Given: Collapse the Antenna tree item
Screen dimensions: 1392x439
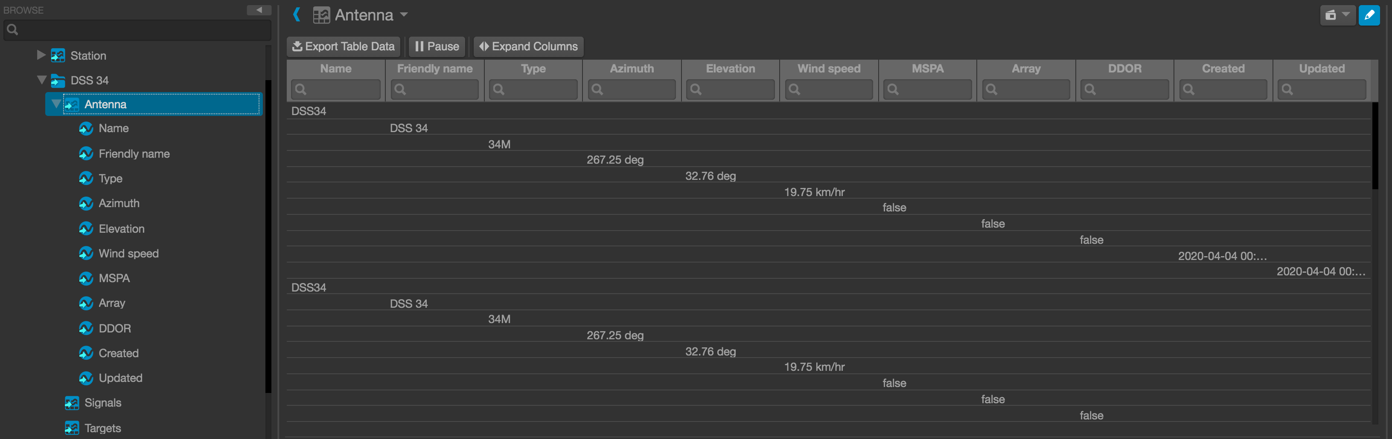Looking at the screenshot, I should (x=56, y=104).
